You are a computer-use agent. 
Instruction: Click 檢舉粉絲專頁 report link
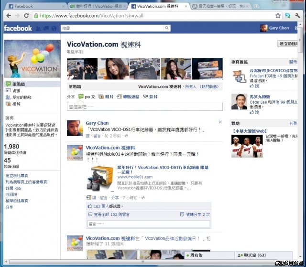17,201
